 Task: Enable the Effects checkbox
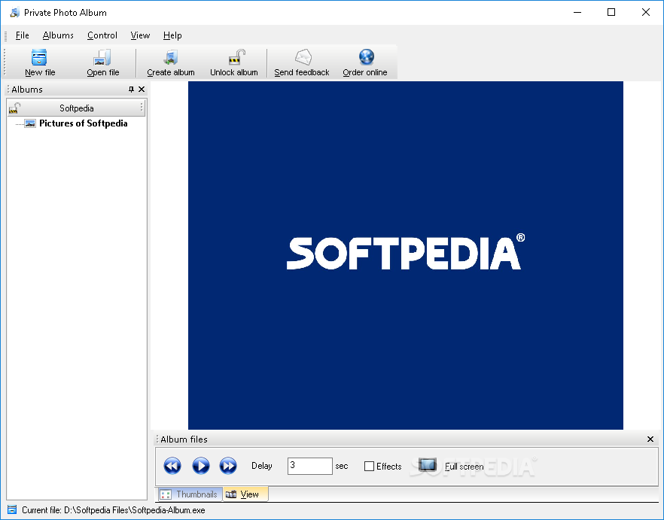[x=369, y=467]
